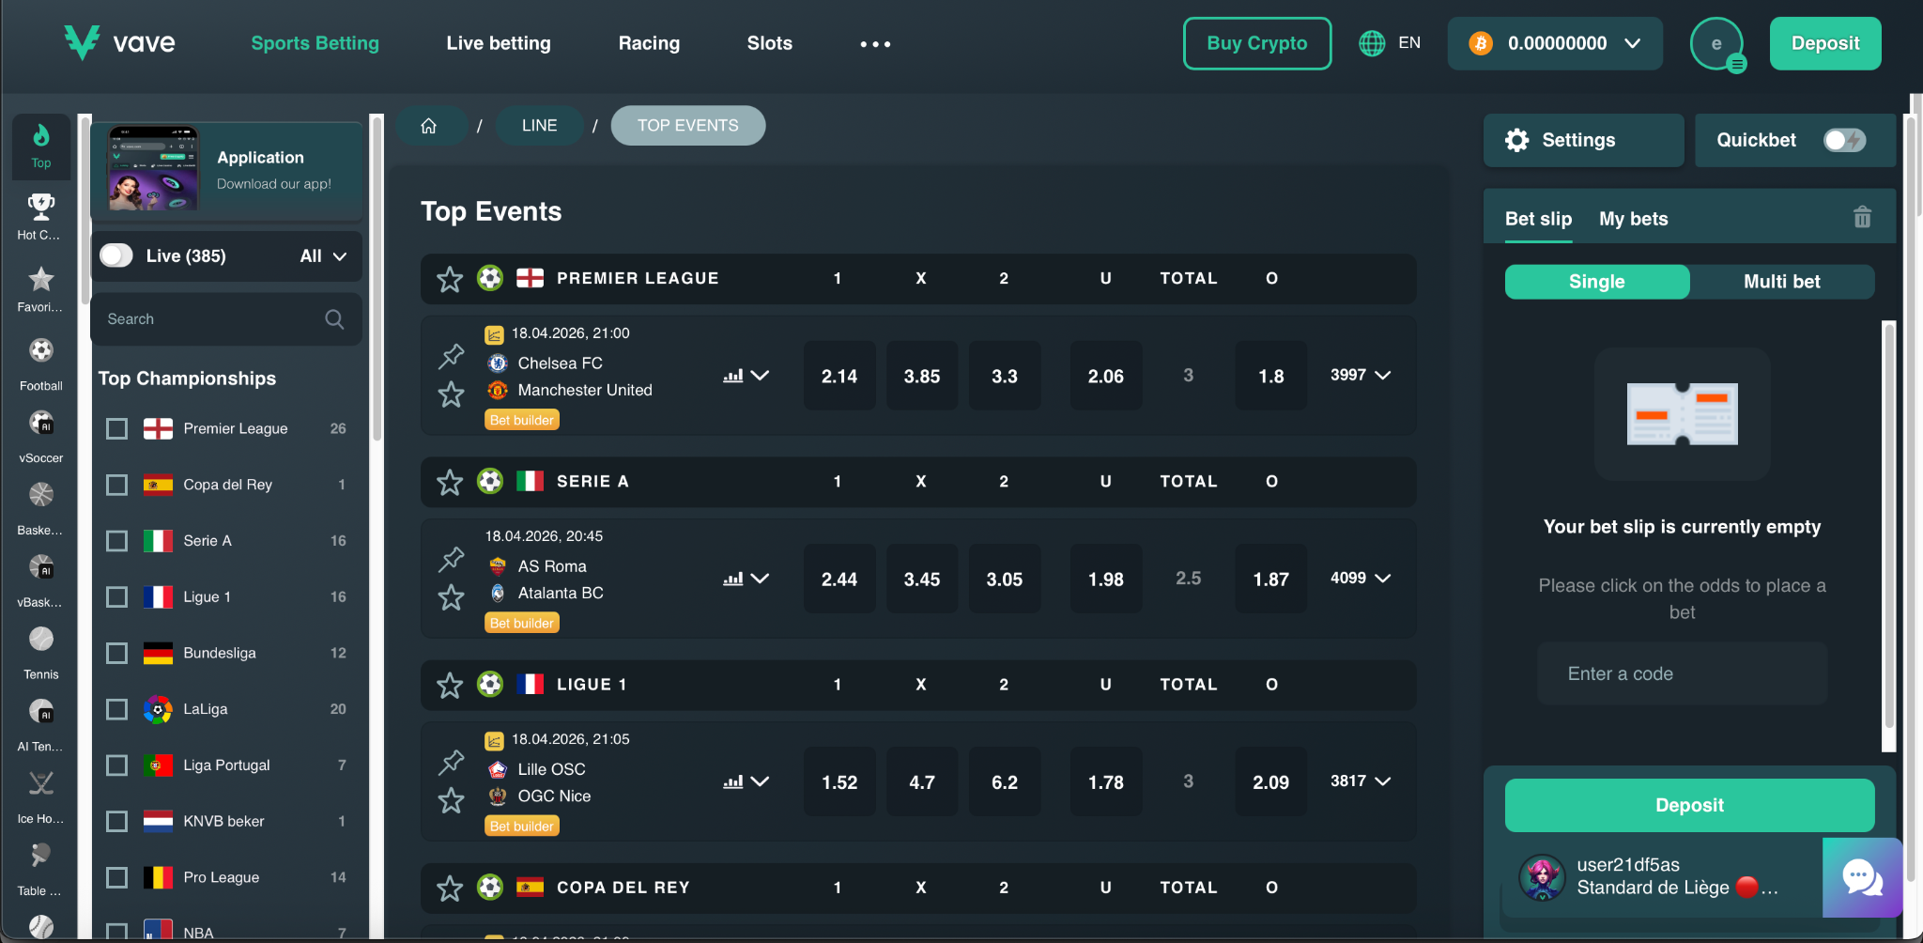The width and height of the screenshot is (1923, 943).
Task: Toggle the Live (385) switch
Action: click(x=116, y=255)
